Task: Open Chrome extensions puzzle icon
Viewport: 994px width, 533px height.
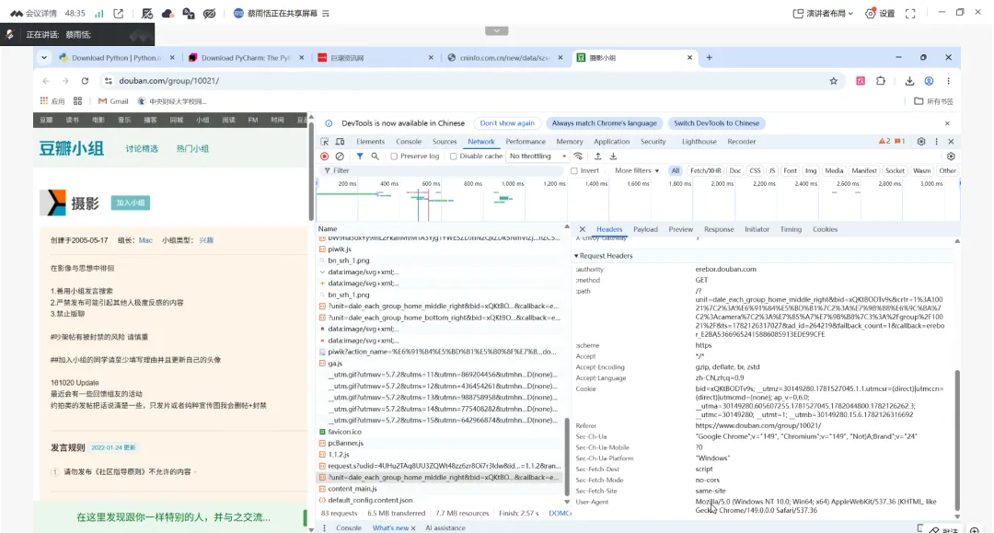Action: 881,80
